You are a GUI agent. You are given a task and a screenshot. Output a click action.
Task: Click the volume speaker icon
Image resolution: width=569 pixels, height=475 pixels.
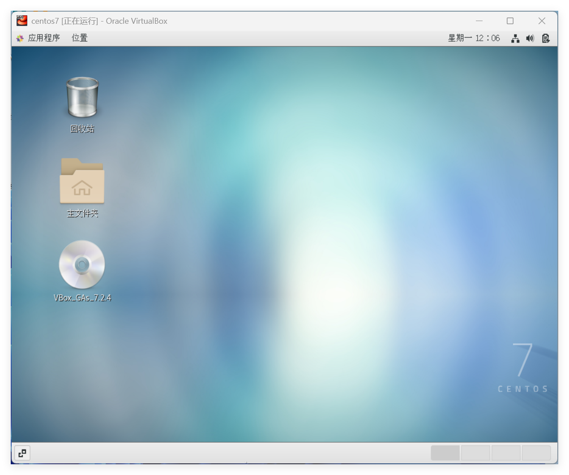(530, 39)
